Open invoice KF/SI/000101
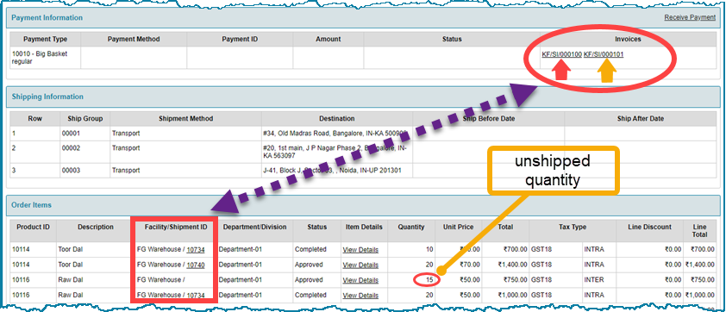Viewport: 726px width, 312px height. 604,54
